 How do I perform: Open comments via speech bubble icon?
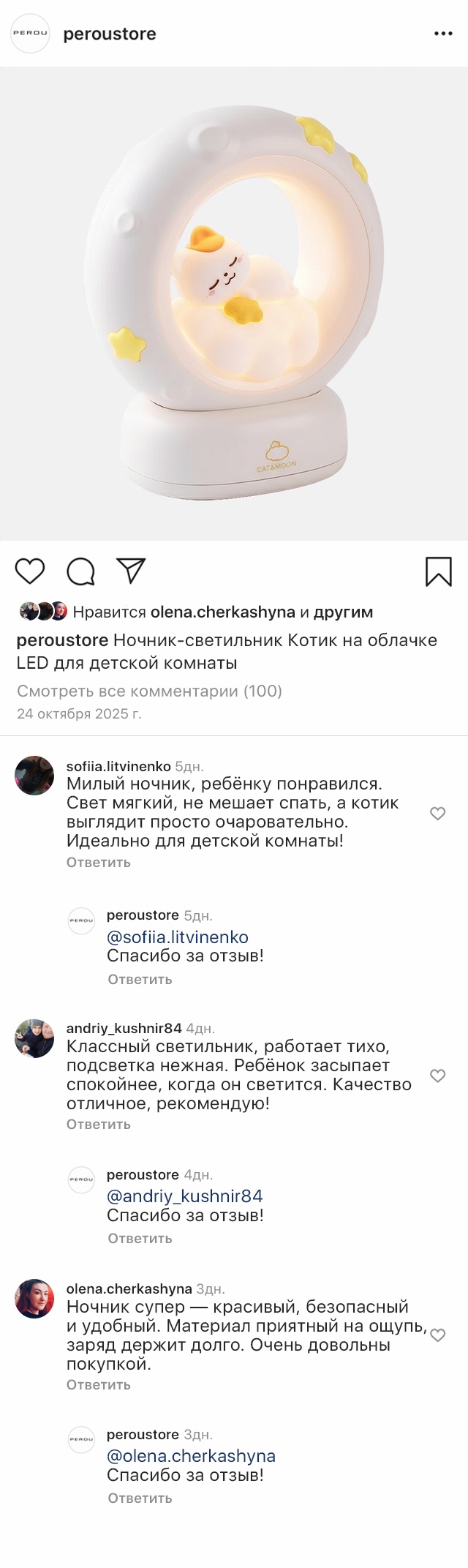(x=80, y=571)
